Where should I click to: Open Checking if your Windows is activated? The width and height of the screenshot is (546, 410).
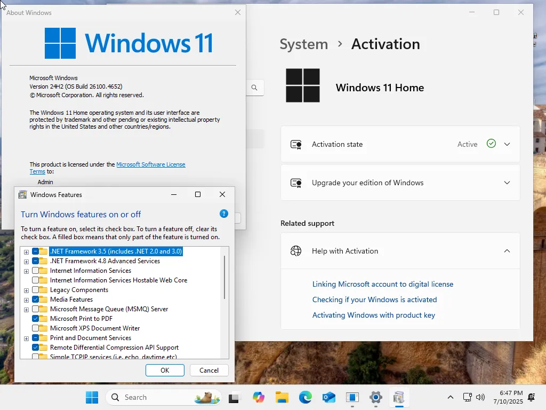coord(374,299)
